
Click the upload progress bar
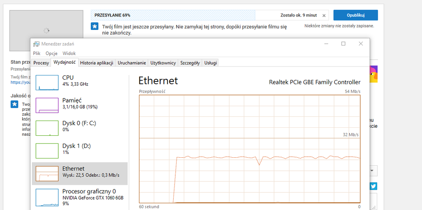173,15
